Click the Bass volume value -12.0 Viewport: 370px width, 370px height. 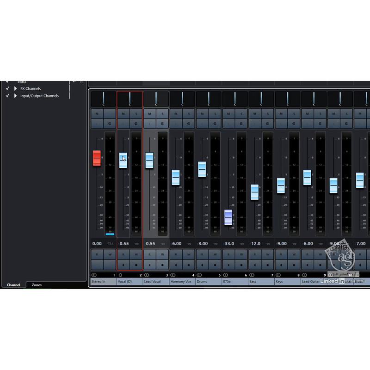coord(255,244)
